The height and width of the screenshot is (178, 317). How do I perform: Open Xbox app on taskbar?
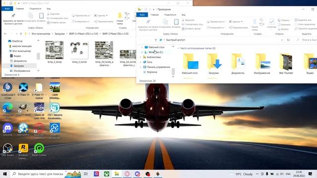[x=106, y=174]
